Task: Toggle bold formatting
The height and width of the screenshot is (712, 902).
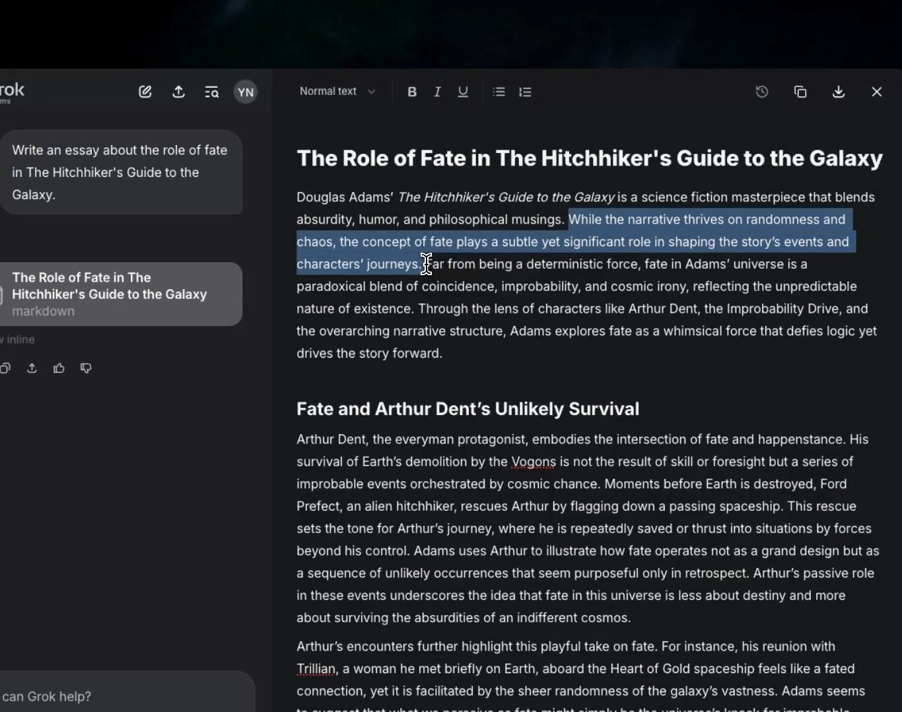Action: coord(412,92)
